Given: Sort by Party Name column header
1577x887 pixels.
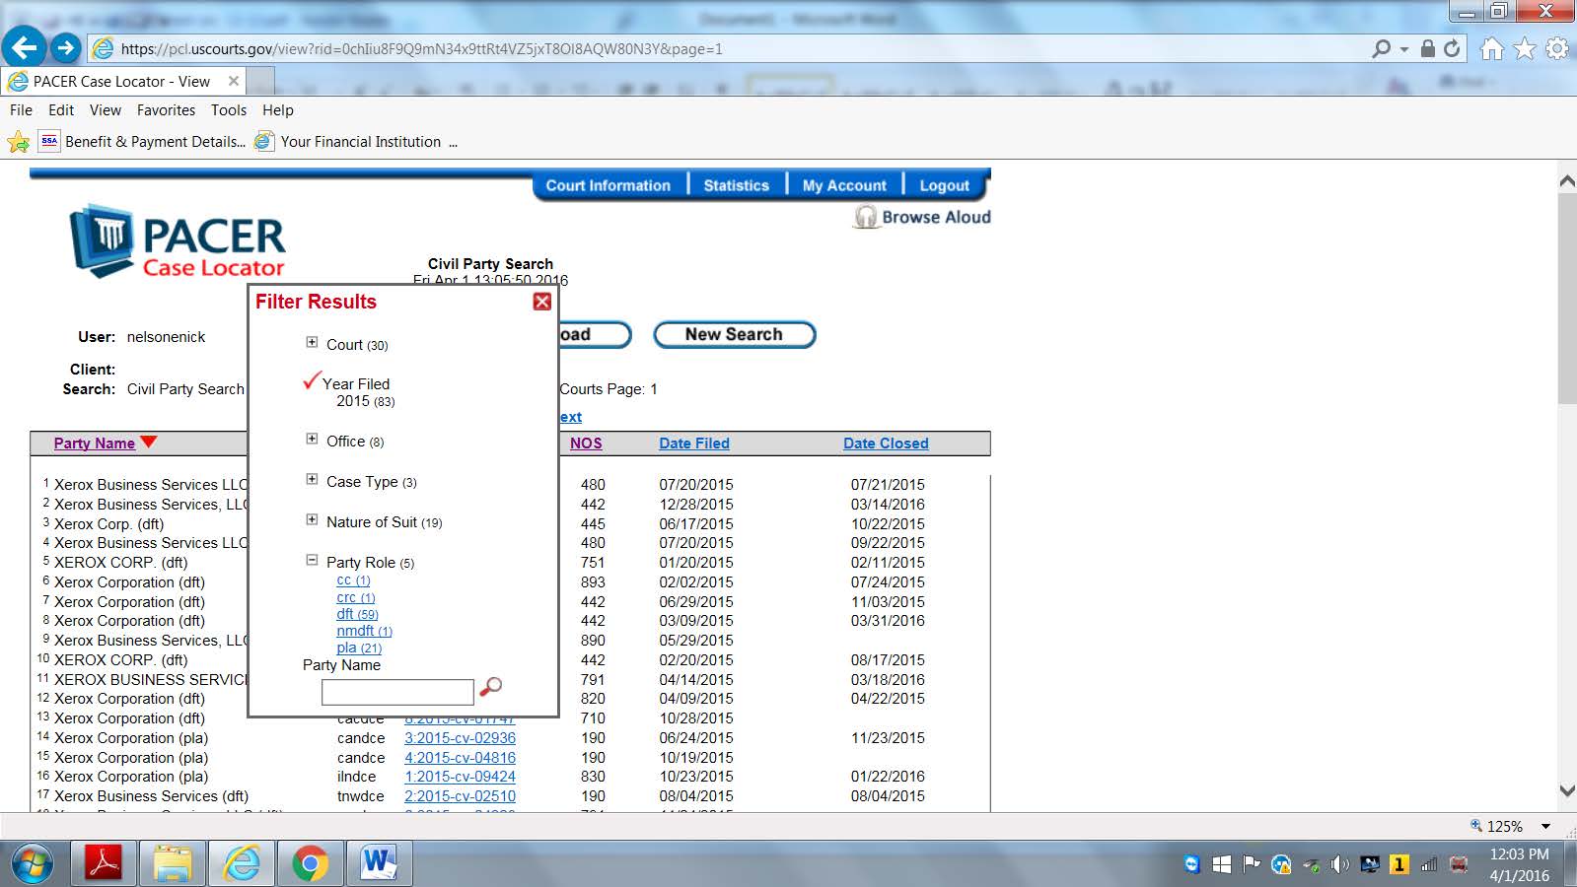Looking at the screenshot, I should [94, 443].
